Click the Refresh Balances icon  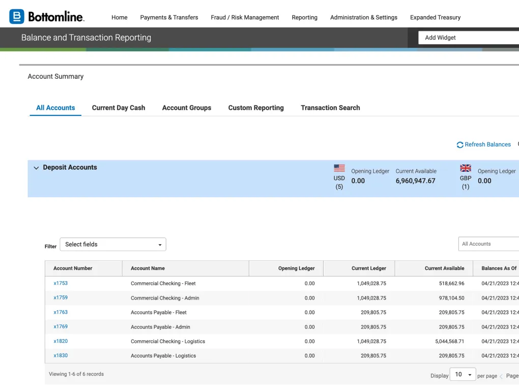tap(460, 145)
